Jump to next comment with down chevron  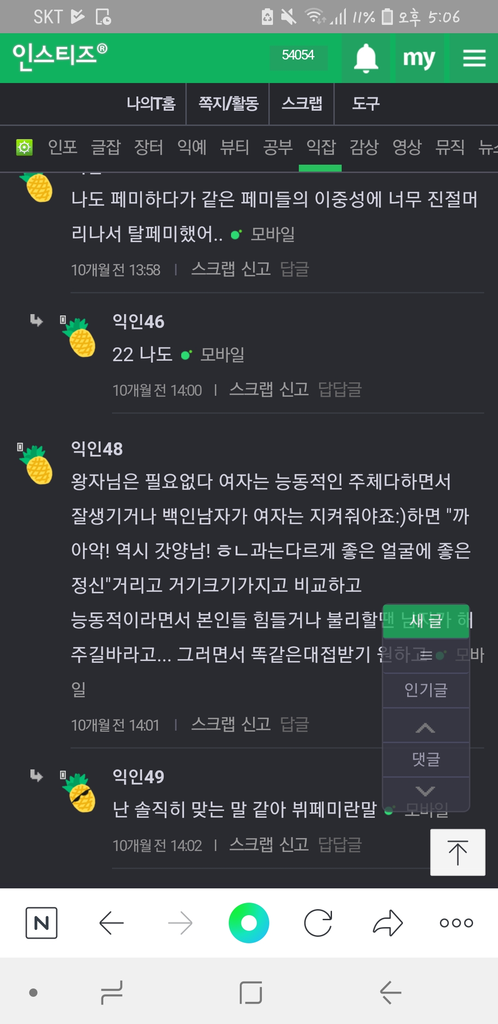pos(426,791)
